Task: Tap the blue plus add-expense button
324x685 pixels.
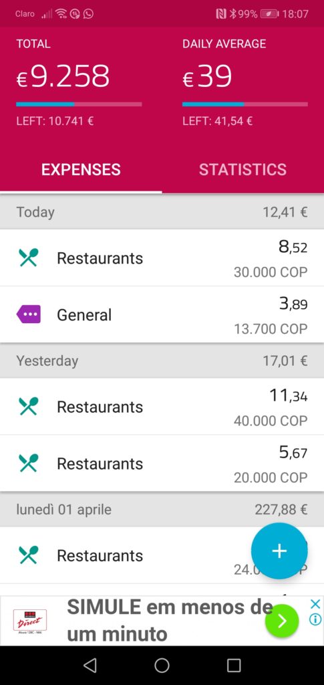Action: click(279, 551)
